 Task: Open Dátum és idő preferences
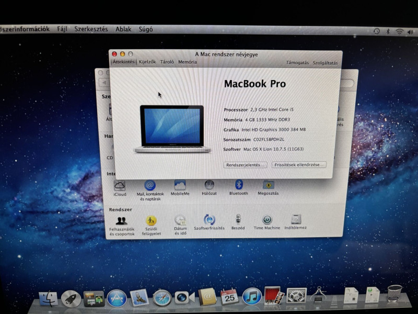coord(180,225)
